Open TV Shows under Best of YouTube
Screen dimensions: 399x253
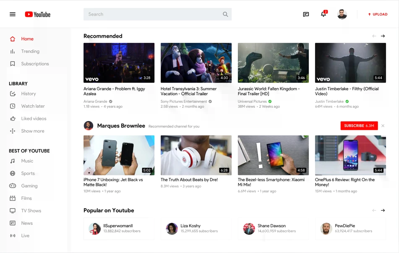click(x=31, y=211)
